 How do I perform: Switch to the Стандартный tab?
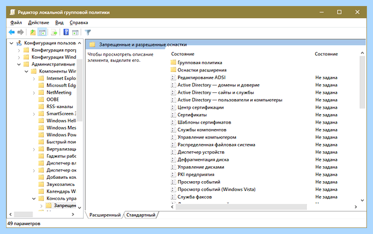[x=141, y=215]
